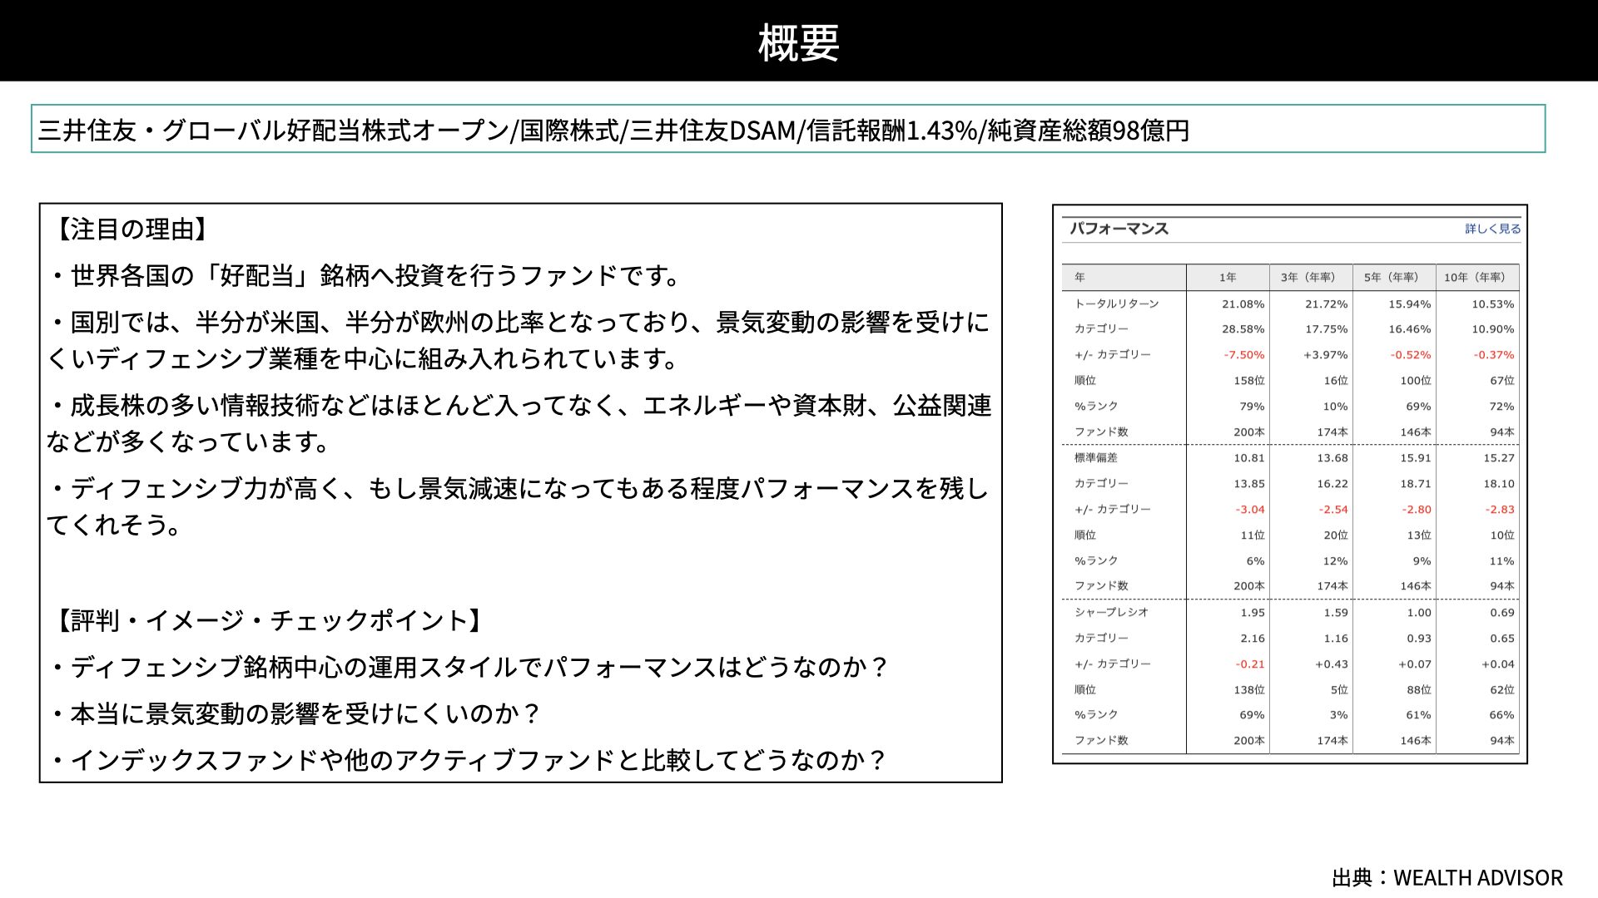Select the 概要 slide title

[798, 43]
